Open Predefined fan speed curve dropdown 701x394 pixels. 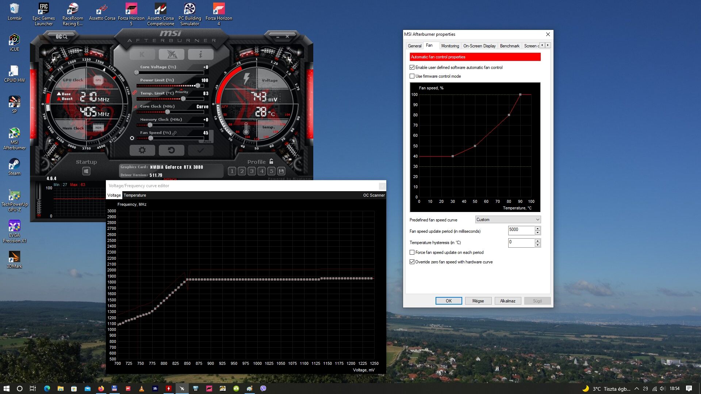pos(508,220)
